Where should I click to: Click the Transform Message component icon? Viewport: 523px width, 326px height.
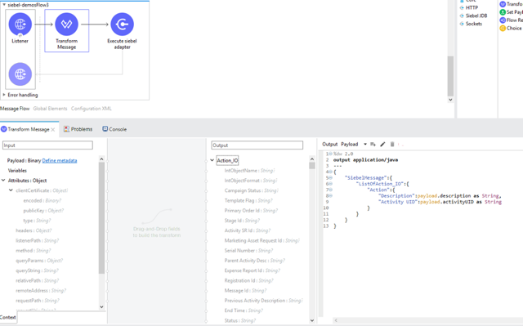66,24
